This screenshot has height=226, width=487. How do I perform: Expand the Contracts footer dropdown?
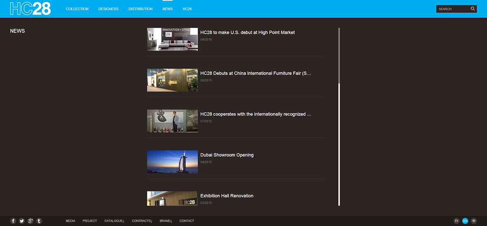pos(142,221)
